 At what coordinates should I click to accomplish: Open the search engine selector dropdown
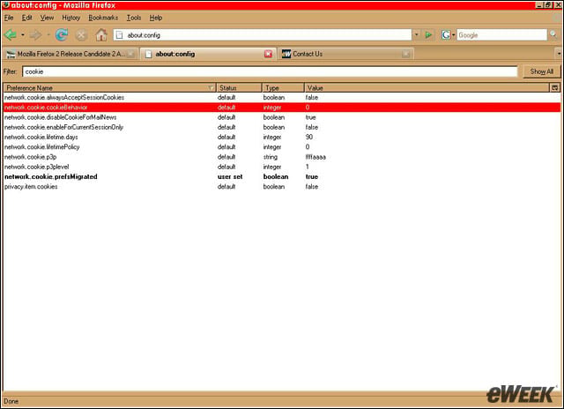click(x=453, y=35)
